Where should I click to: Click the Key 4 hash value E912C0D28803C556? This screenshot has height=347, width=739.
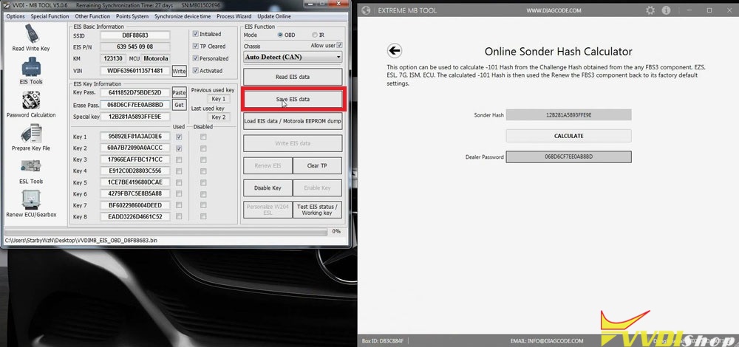click(x=134, y=171)
